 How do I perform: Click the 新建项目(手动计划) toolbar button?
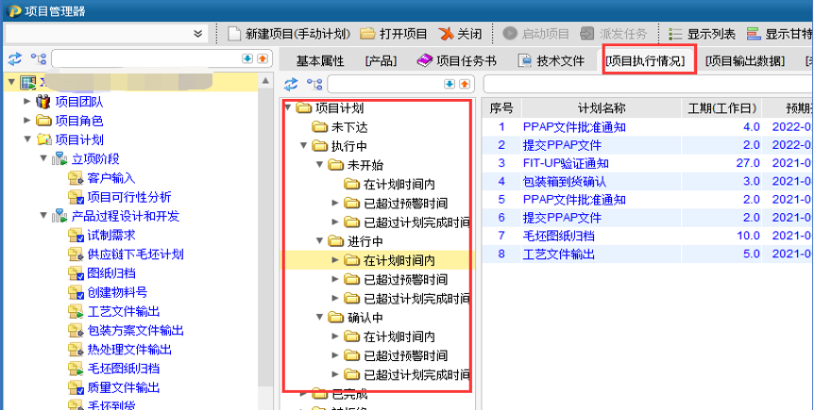288,34
